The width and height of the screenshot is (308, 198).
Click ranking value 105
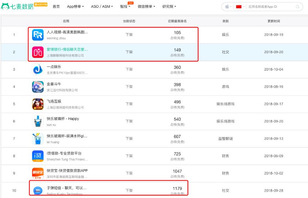point(177,33)
